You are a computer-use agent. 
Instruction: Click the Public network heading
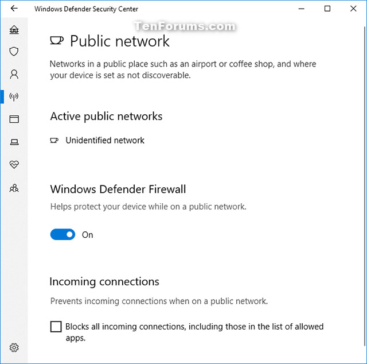(120, 41)
